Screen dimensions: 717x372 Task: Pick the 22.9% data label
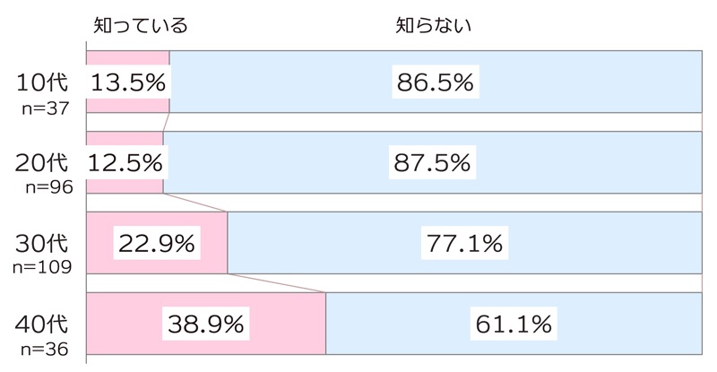(x=157, y=243)
